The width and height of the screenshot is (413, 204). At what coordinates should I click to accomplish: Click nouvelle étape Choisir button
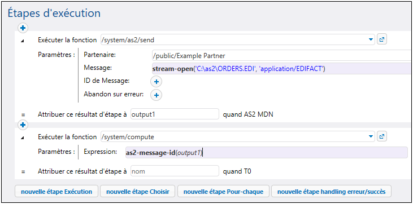[138, 192]
